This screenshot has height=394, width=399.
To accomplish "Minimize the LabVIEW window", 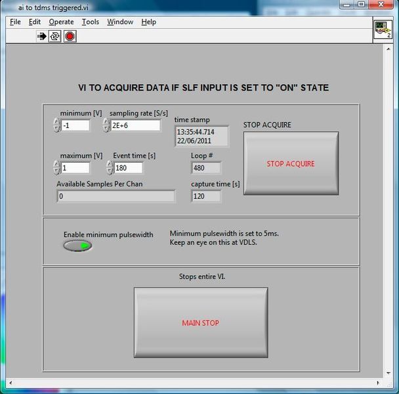I will point(347,5).
